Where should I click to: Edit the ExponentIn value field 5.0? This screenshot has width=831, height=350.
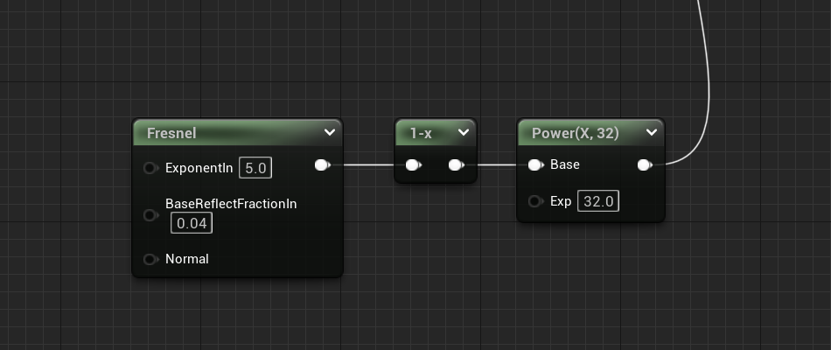pos(255,168)
